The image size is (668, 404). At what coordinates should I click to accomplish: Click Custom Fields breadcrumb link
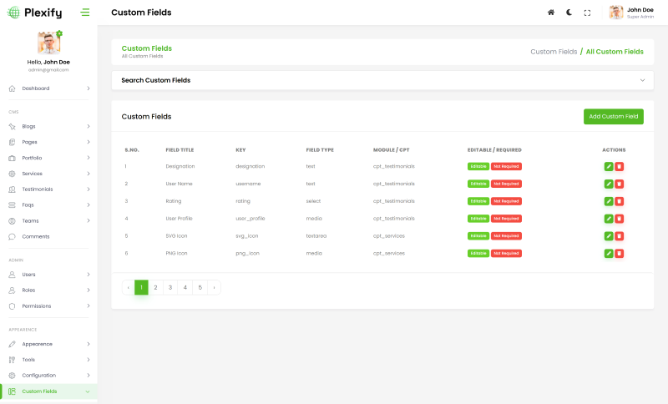554,52
